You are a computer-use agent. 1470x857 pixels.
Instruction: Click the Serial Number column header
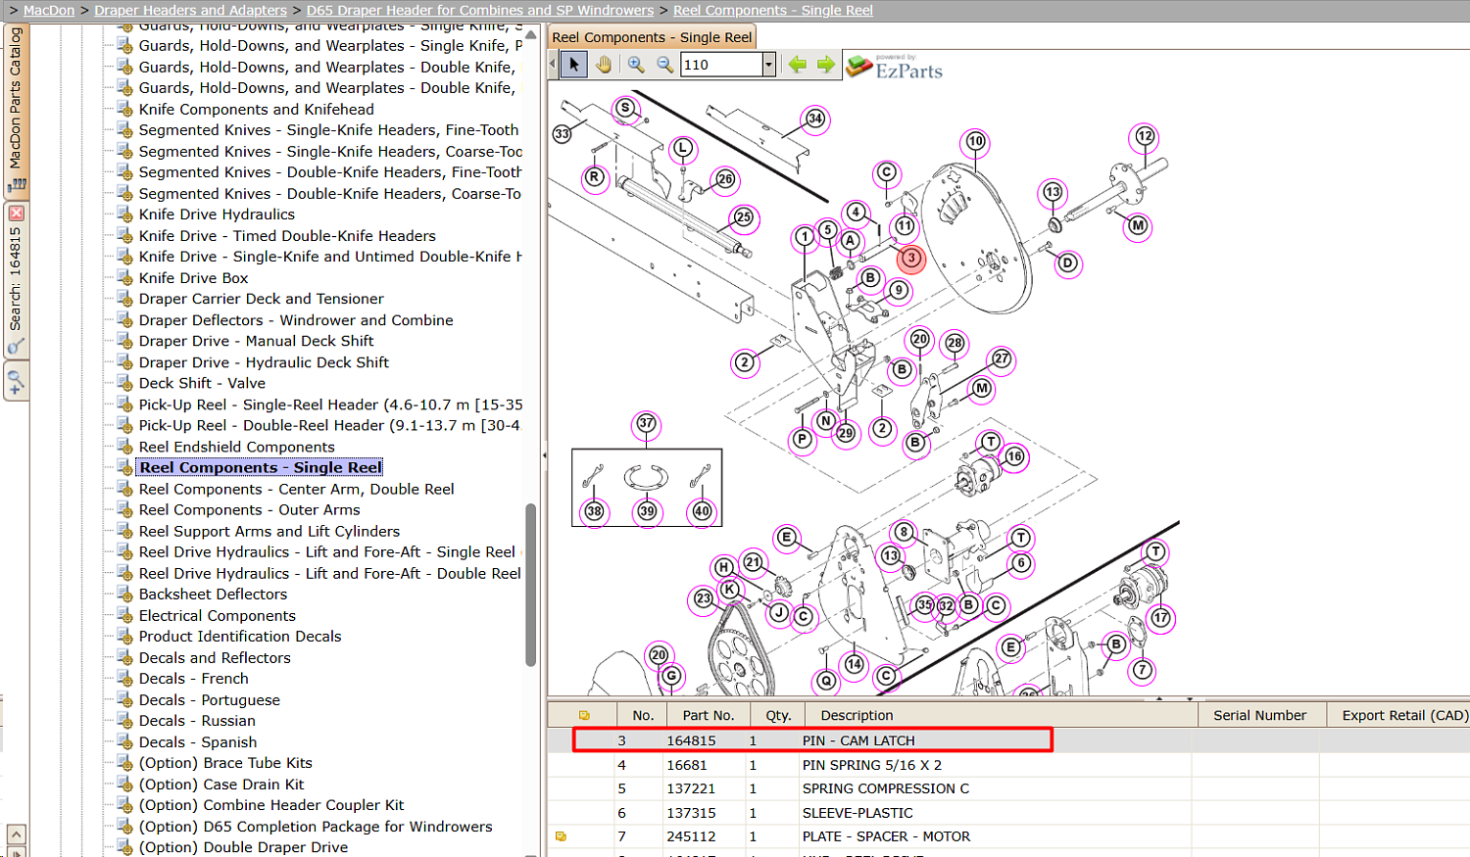tap(1260, 715)
